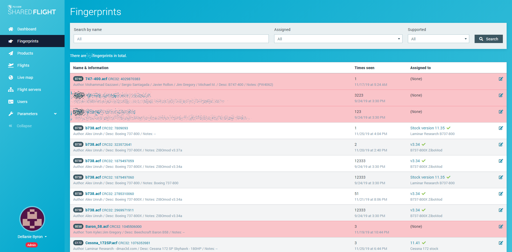Expand the Parameters submenu arrow
Viewport: 512px width, 252px height.
55,114
